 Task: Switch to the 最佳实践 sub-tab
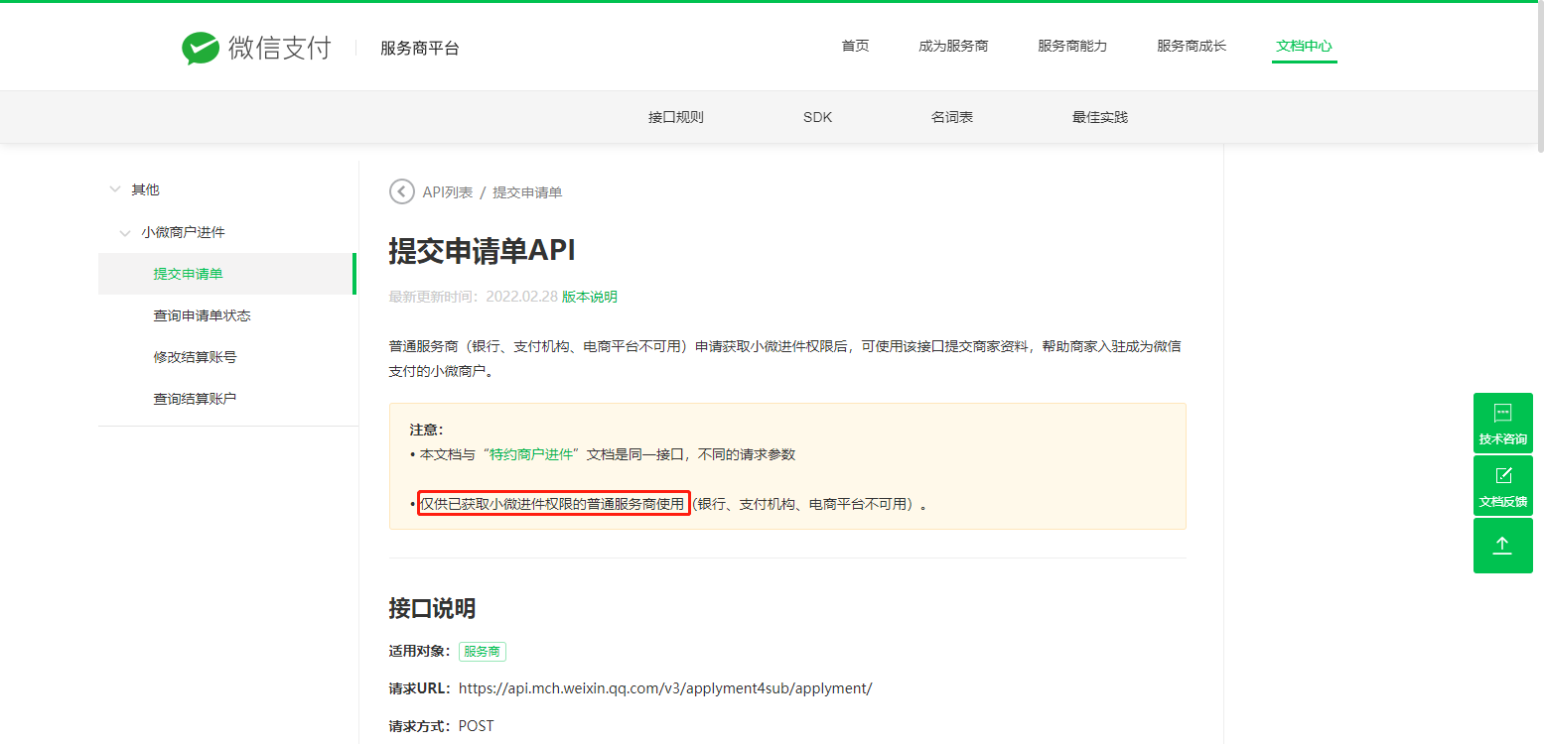click(1100, 117)
